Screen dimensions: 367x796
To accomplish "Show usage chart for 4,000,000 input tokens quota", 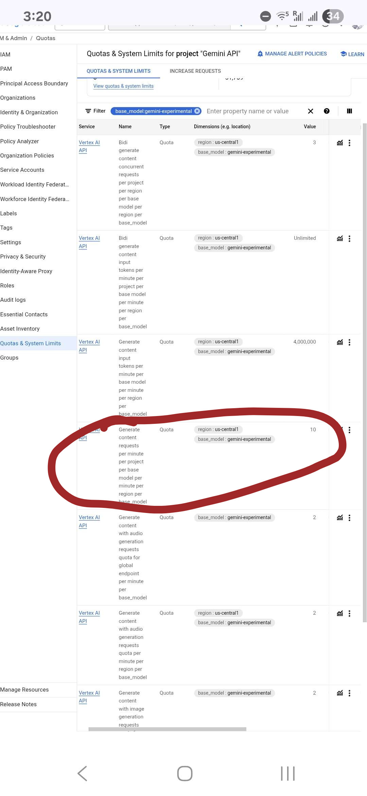I will 339,342.
